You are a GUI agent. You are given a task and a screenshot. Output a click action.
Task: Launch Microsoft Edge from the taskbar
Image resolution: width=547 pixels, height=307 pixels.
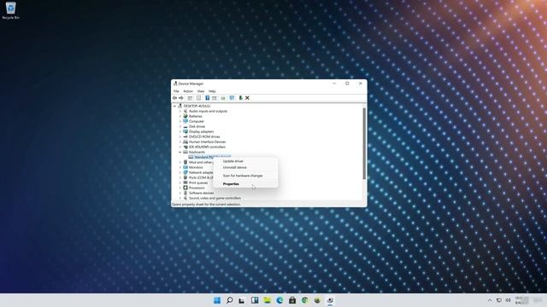coord(279,300)
